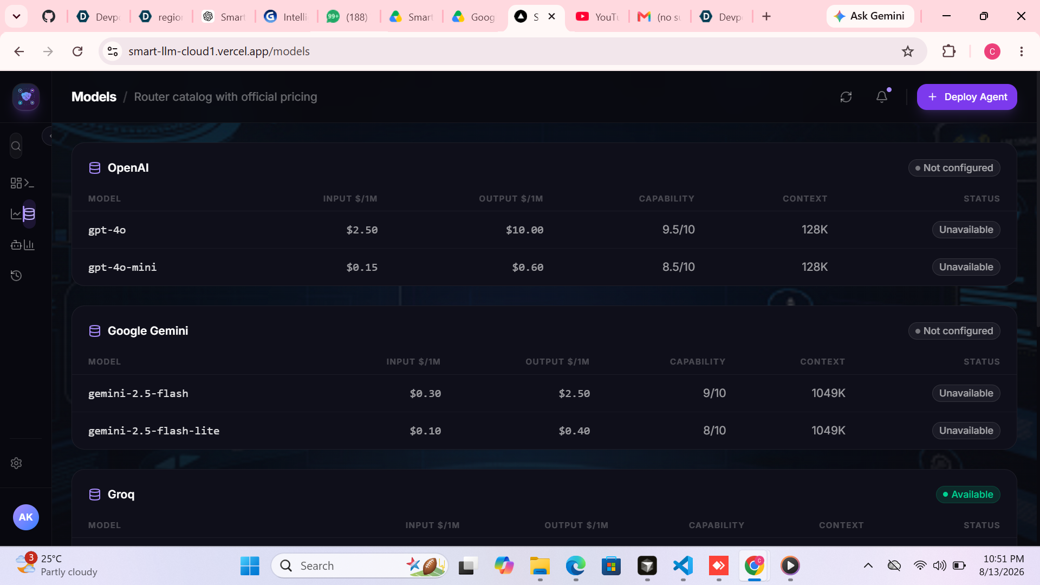Open the Windows Start menu
Screen dimensions: 1040x585
[250, 566]
